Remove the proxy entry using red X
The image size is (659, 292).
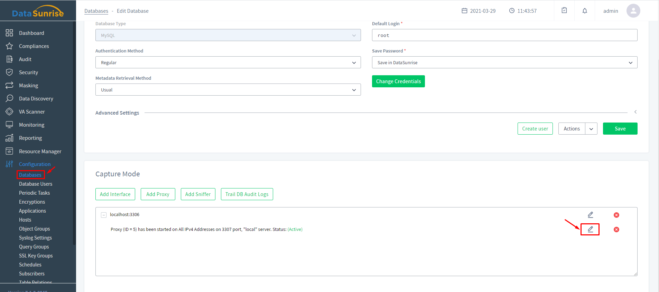[x=616, y=230]
